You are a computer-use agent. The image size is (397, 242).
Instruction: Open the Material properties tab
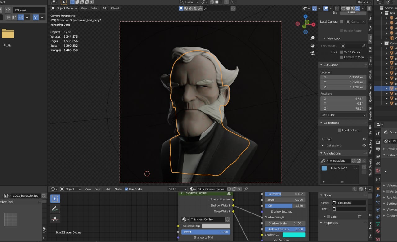pos(378,231)
